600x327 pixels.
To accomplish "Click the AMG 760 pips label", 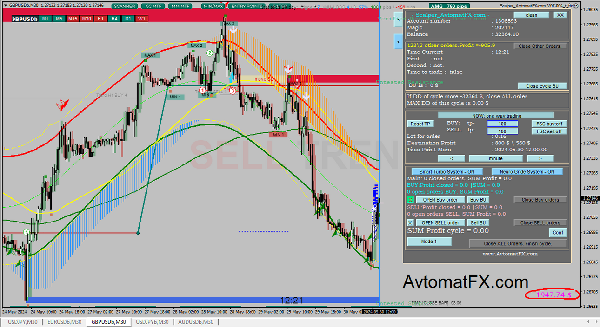I will click(x=449, y=6).
